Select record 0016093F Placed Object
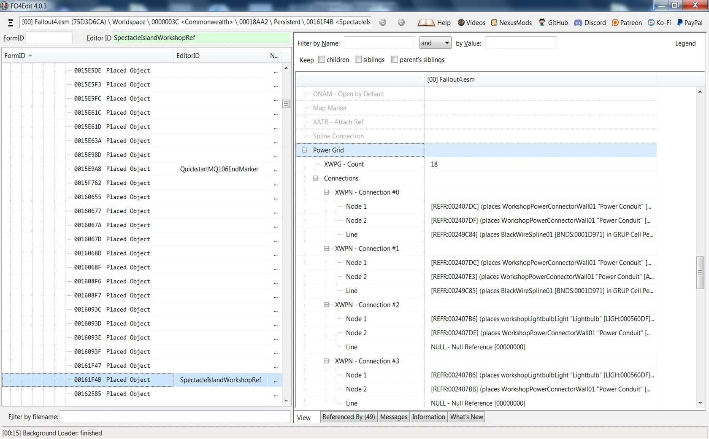The image size is (709, 439). [142, 352]
